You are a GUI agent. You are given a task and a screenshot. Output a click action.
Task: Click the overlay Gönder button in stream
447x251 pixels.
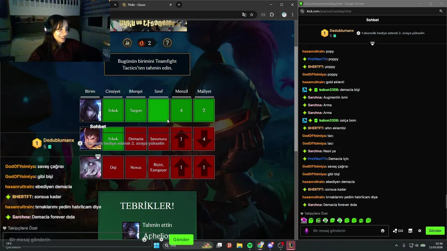click(x=181, y=239)
